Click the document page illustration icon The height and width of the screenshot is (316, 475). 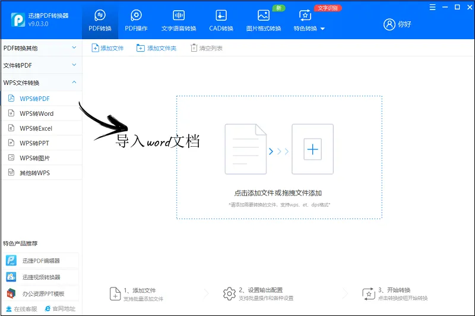tap(246, 149)
